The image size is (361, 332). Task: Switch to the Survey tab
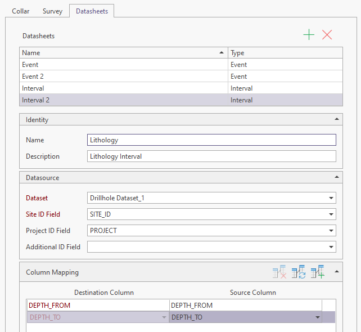[52, 11]
